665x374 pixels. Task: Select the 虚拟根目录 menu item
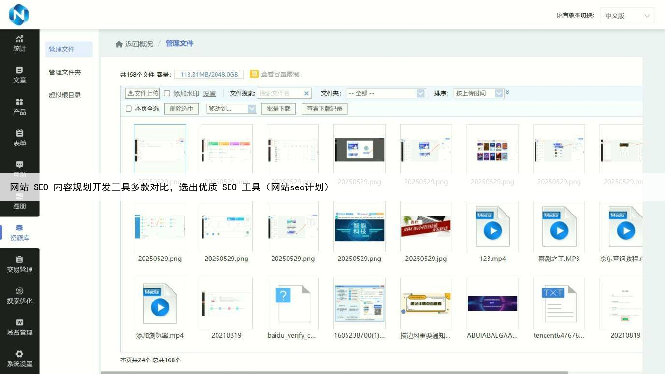(x=65, y=95)
